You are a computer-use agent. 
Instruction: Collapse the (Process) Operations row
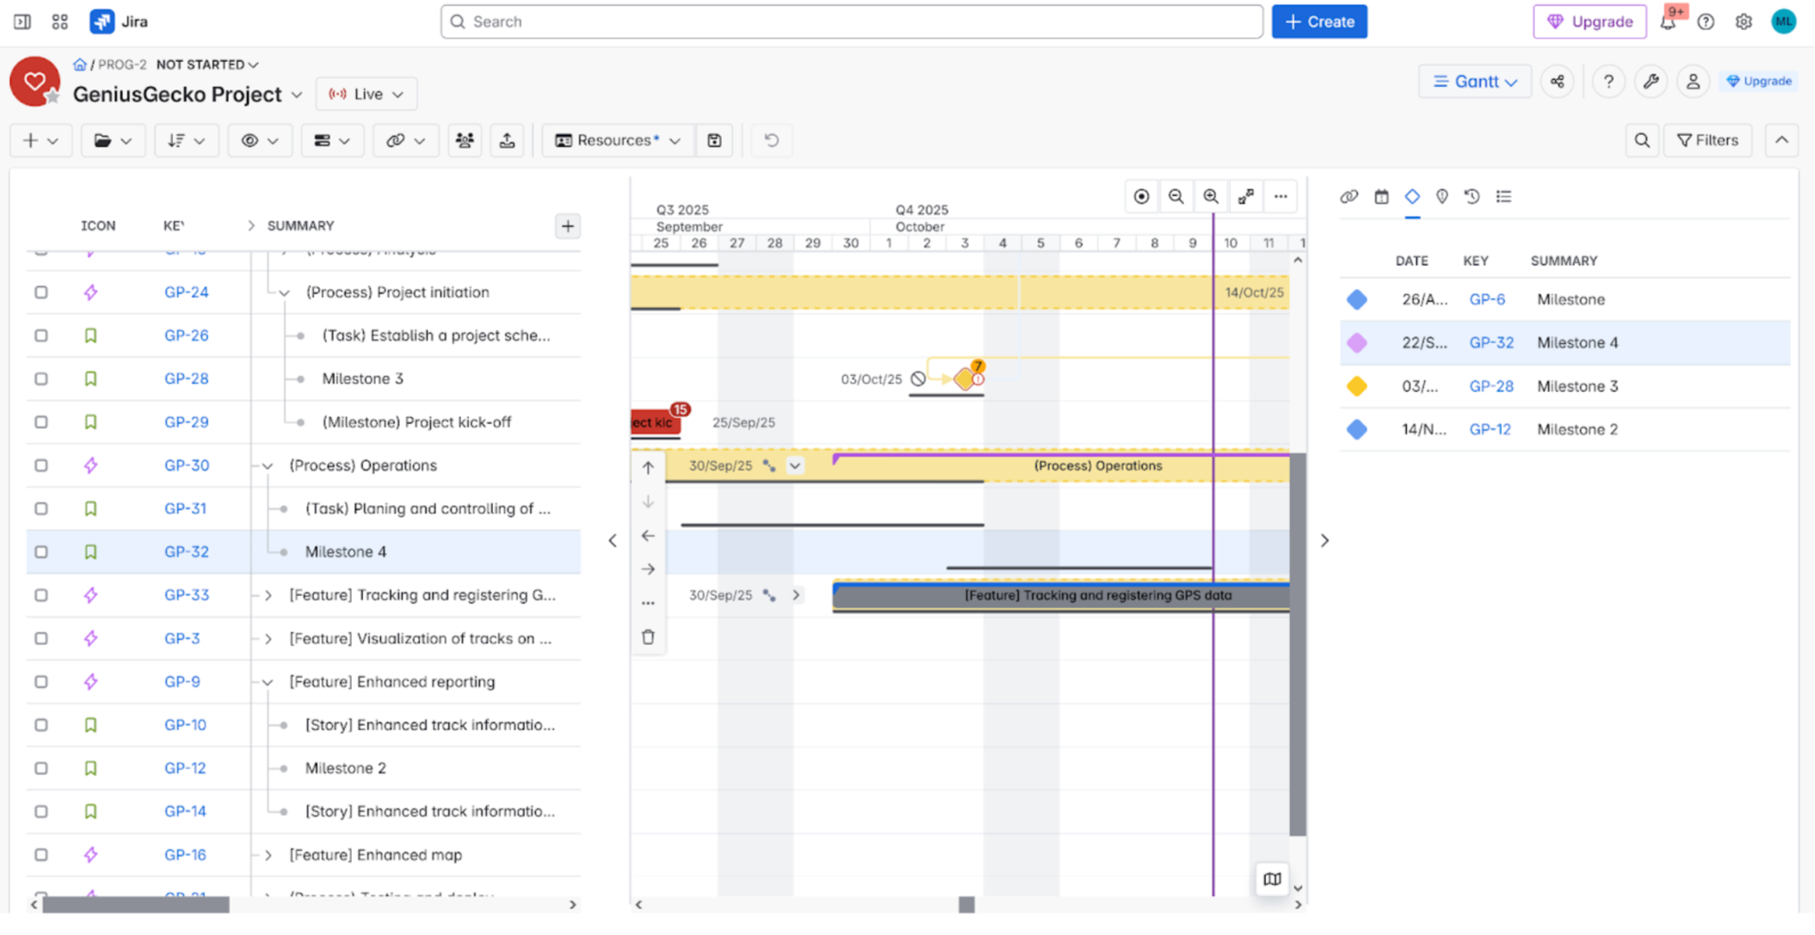[x=268, y=466]
